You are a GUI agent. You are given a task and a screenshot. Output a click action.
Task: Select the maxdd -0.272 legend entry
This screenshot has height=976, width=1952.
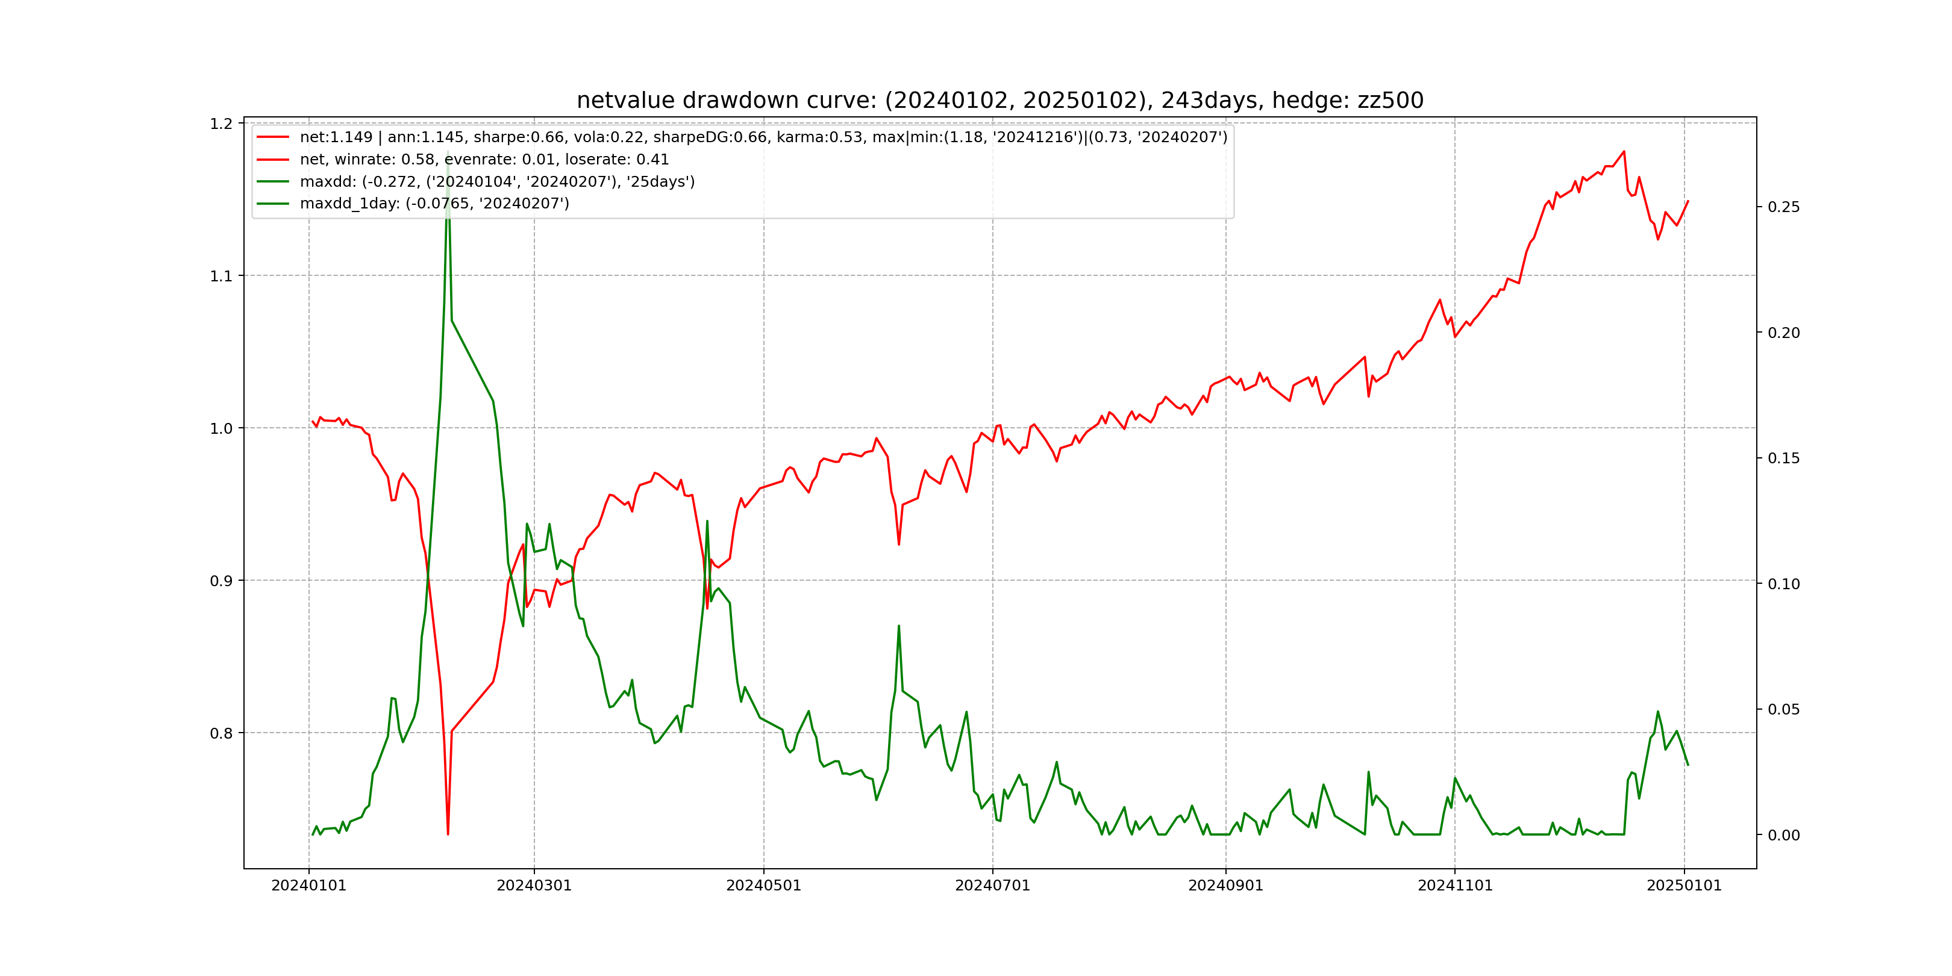pos(497,181)
